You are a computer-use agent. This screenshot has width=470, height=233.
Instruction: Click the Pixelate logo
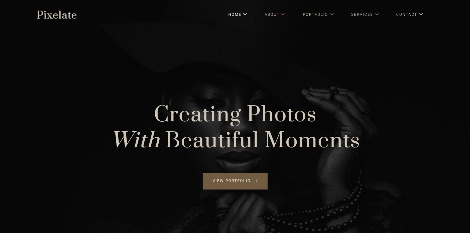[x=57, y=15]
